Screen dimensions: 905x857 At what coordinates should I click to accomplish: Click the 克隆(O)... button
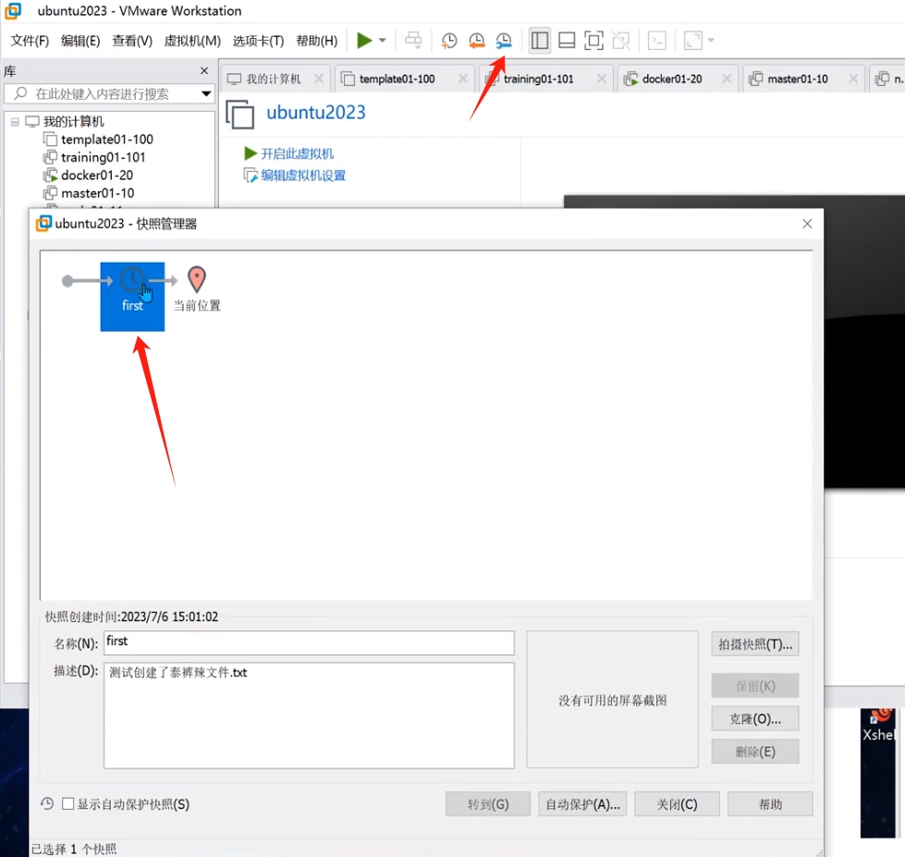[x=754, y=718]
